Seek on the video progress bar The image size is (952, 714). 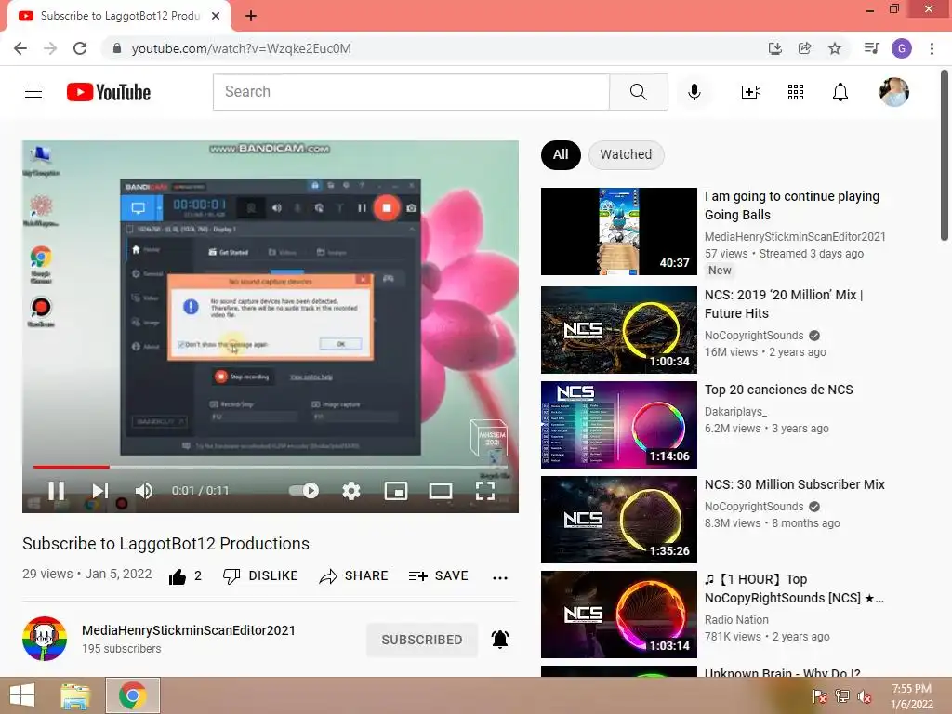tap(271, 467)
